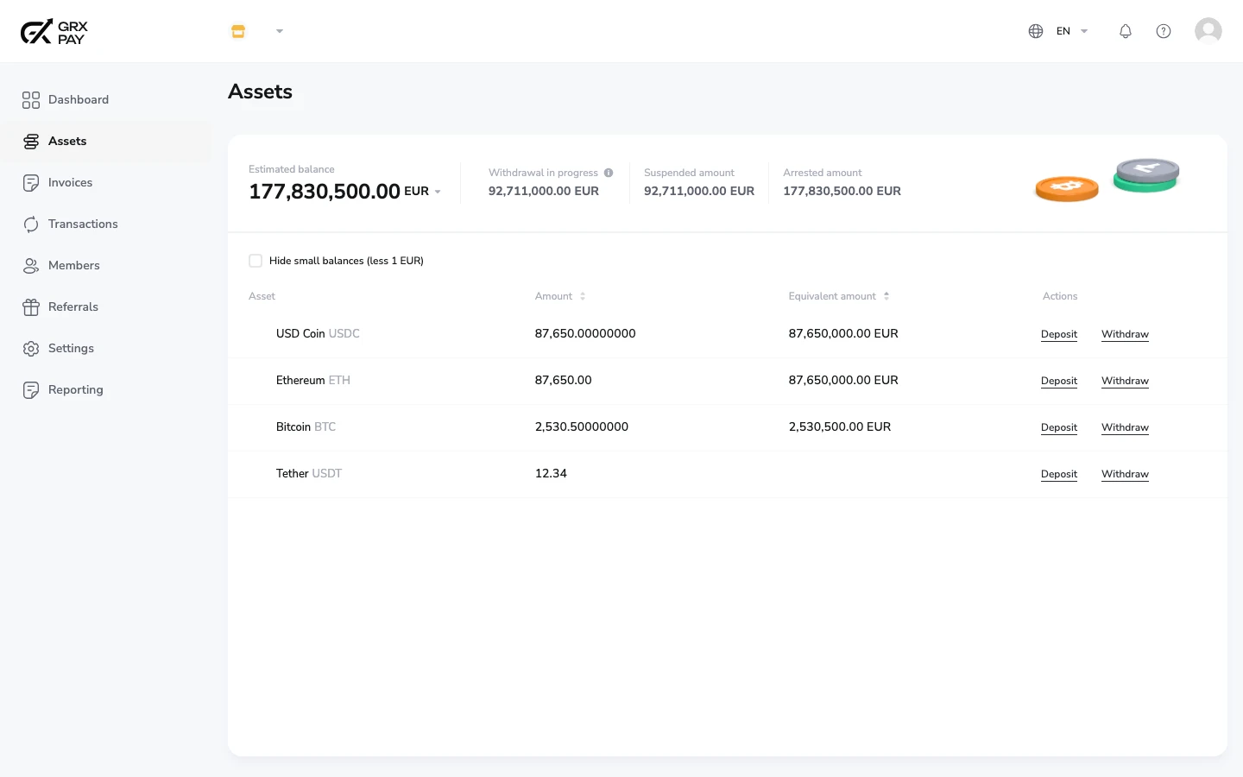1243x777 pixels.
Task: Click the Members sidebar icon
Action: [31, 266]
